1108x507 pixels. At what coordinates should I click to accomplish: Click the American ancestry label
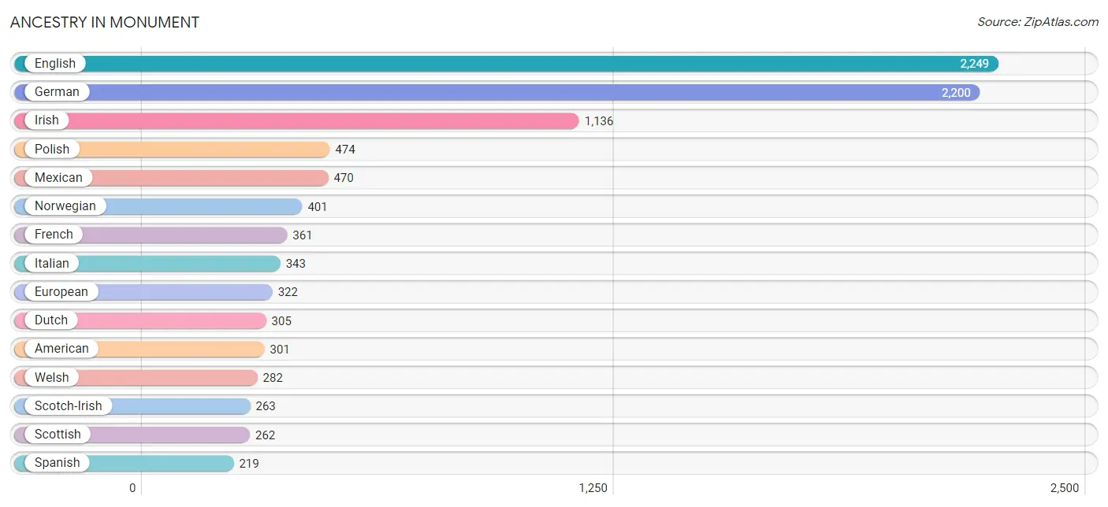click(x=61, y=349)
